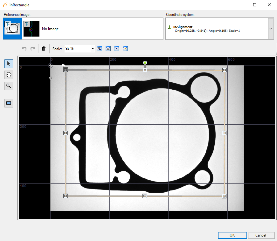
Task: Click the fourth view icon with the yellow shape
Action: (x=125, y=49)
